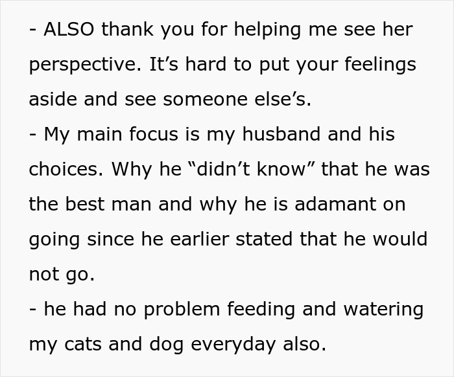454x377 pixels.
Task: Click the phrase "My main focus"
Action: click(x=111, y=135)
